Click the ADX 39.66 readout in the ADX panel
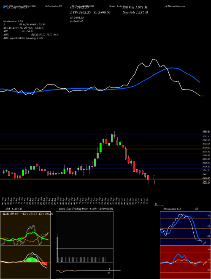Image resolution: width=211 pixels, height=279 pixels. [10, 214]
